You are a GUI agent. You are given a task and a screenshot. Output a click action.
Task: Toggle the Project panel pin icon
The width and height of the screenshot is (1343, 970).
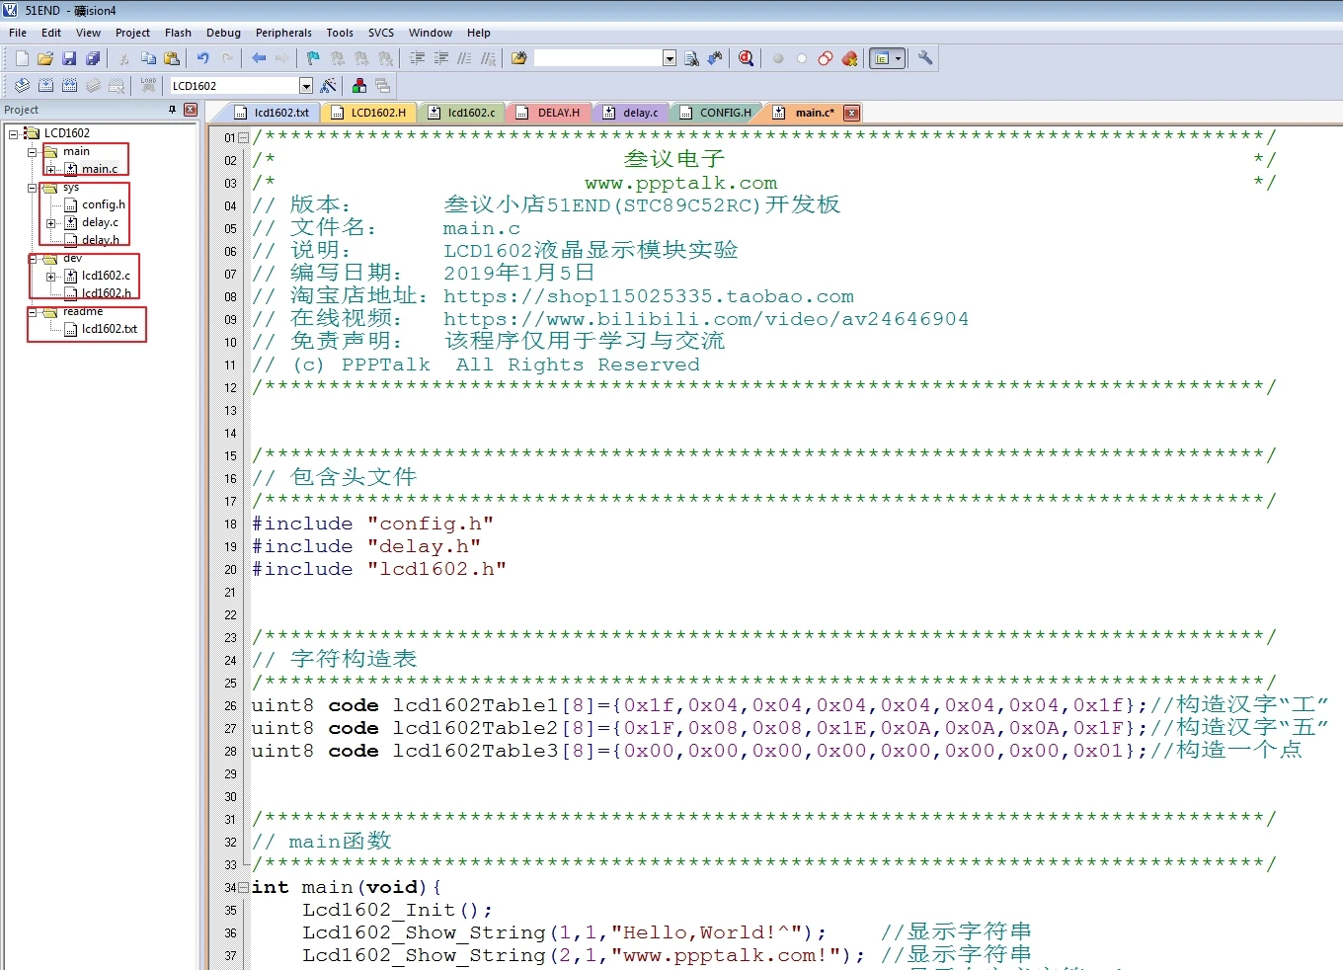(172, 110)
